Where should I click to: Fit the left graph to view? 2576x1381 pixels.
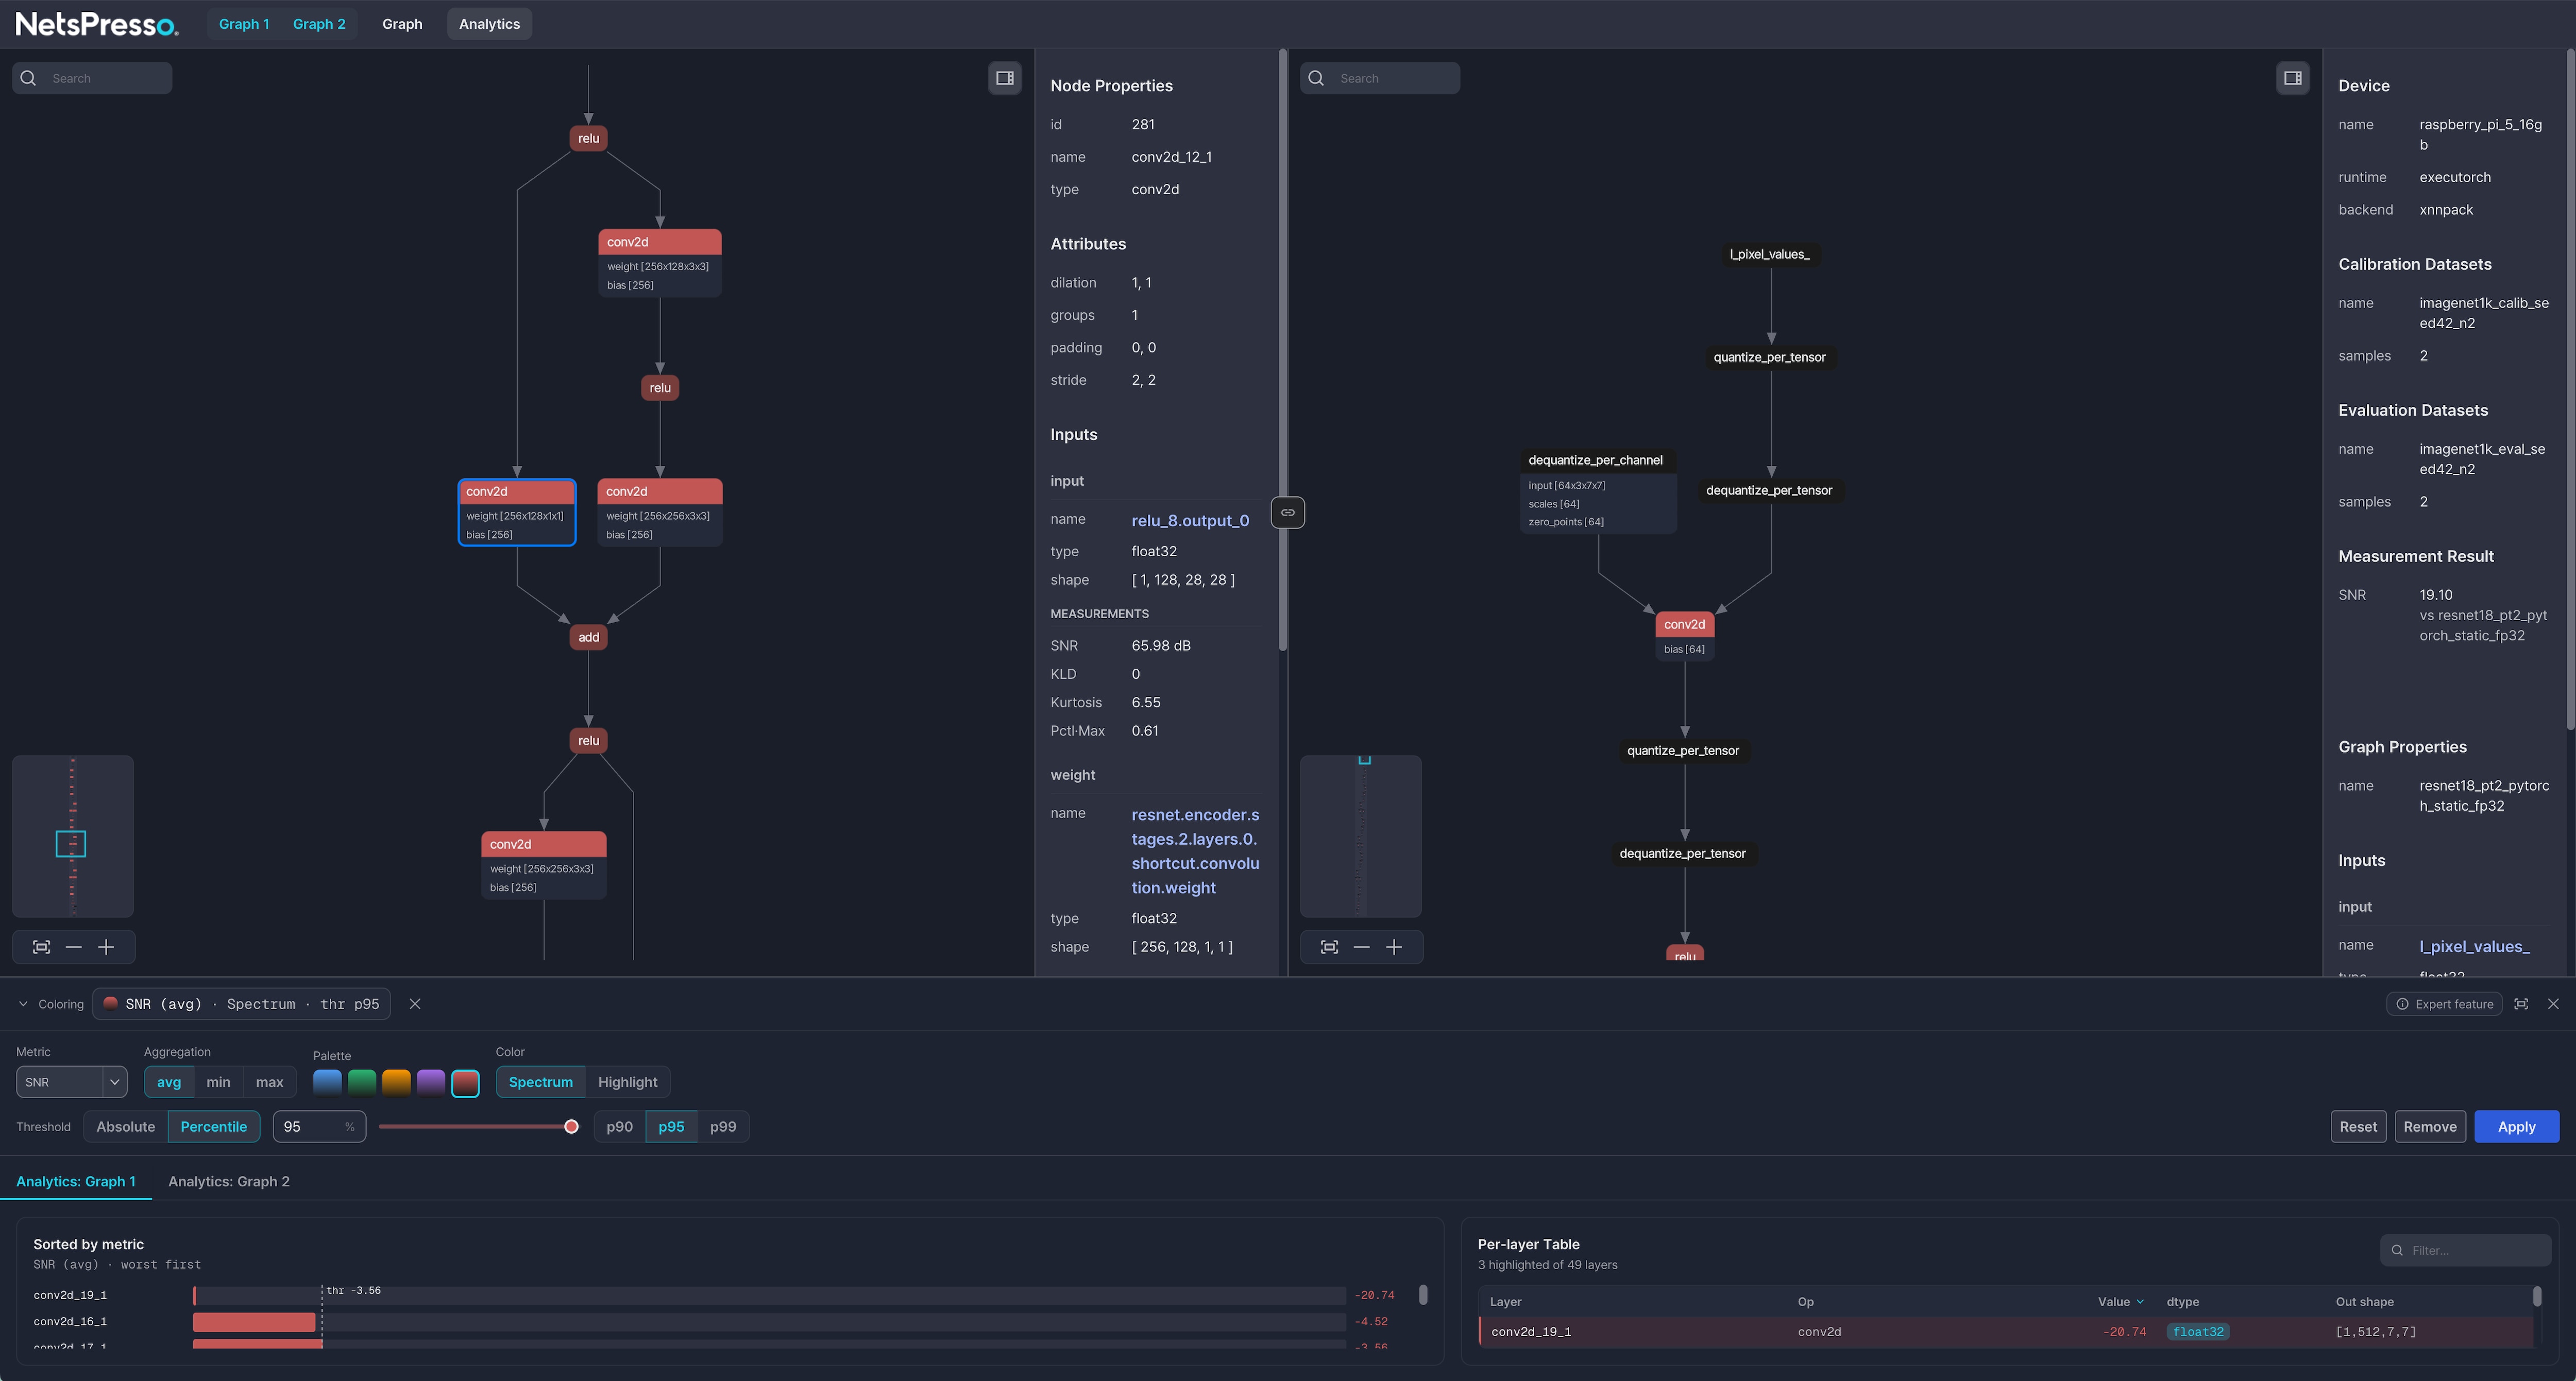[41, 947]
